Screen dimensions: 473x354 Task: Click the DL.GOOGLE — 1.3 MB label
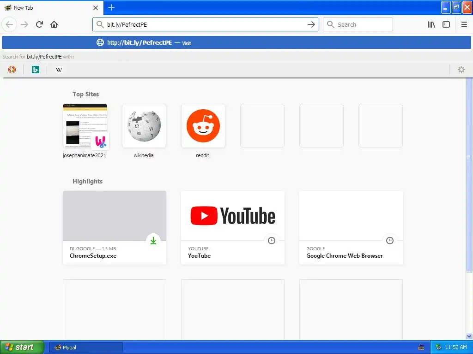[93, 248]
